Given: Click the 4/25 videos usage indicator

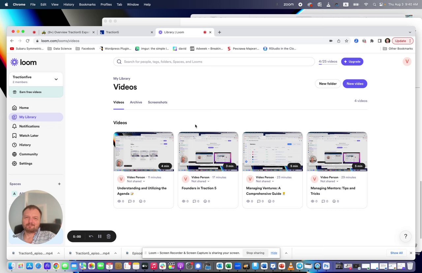Looking at the screenshot, I should click(328, 62).
